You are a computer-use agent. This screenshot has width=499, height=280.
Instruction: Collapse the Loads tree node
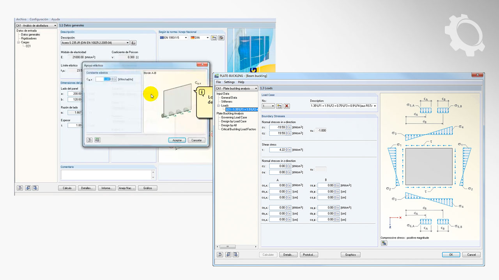click(218, 105)
